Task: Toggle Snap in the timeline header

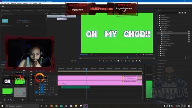Action: pyautogui.click(x=40, y=71)
